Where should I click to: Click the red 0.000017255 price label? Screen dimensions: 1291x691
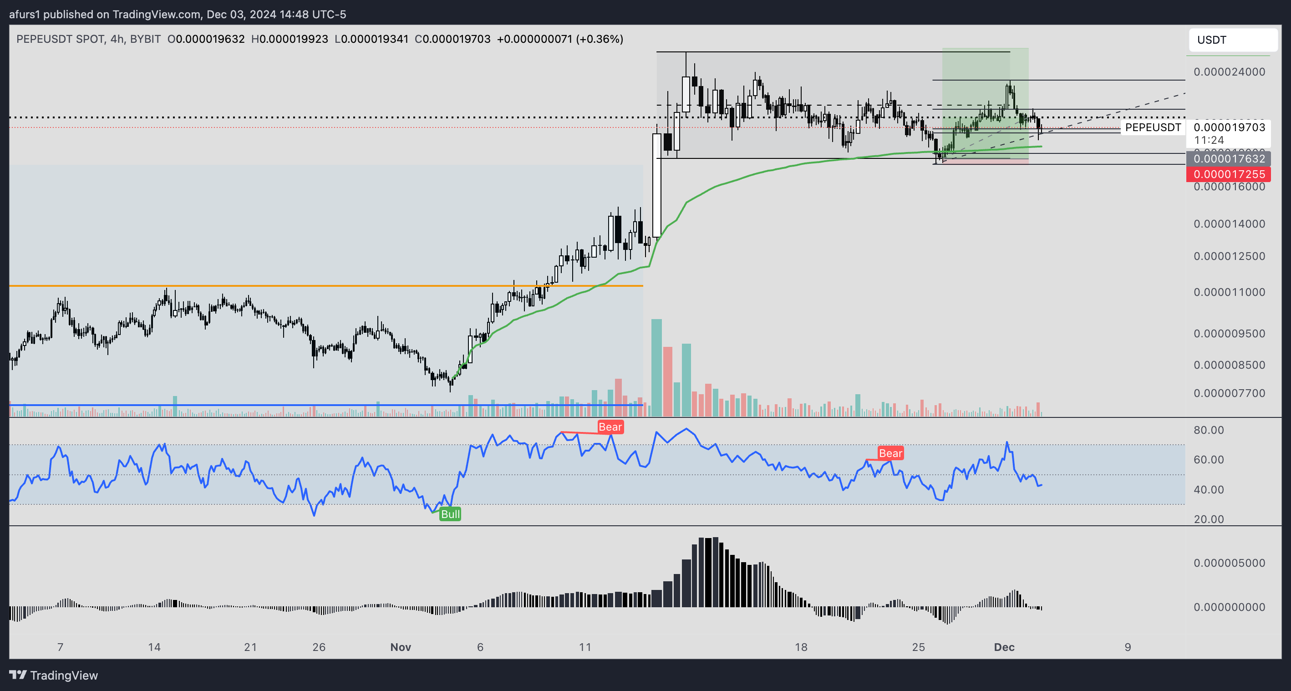[1228, 174]
